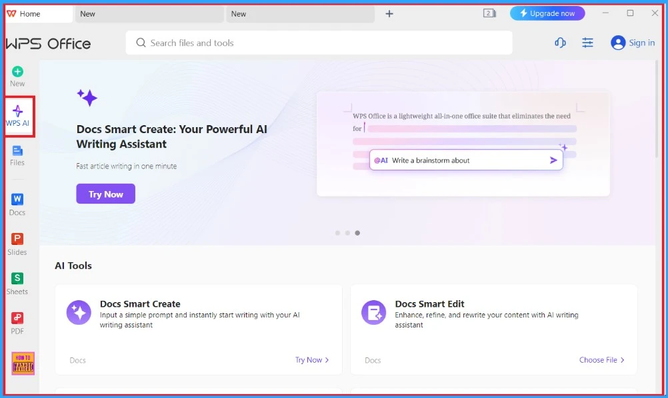
Task: Click the banner heading Docs Smart Create
Action: [172, 136]
